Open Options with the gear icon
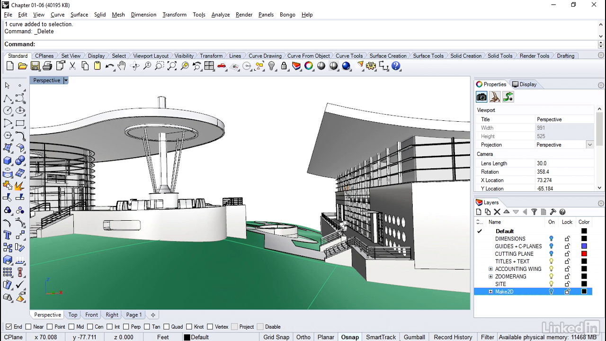Viewport: 606px width, 341px height. (371, 66)
